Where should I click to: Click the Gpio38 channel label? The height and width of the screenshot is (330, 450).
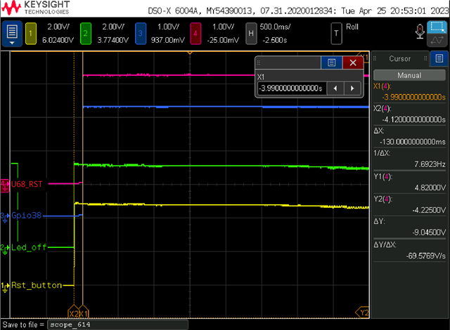[x=27, y=216]
